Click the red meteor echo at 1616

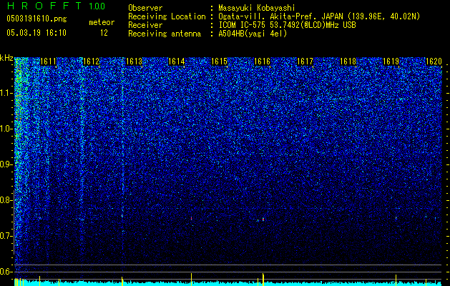(x=263, y=220)
